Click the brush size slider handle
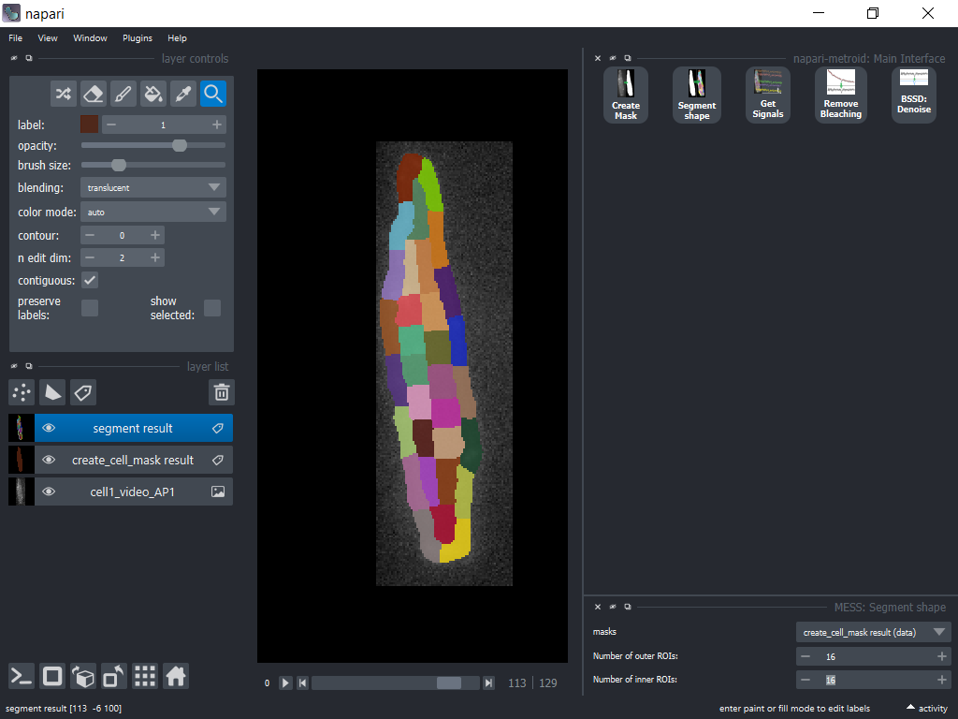Image resolution: width=958 pixels, height=719 pixels. pos(119,165)
